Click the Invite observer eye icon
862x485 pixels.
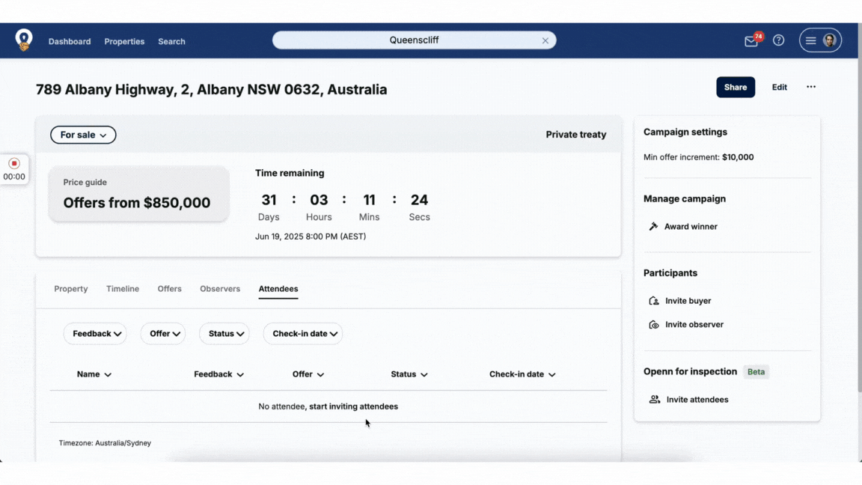[654, 325]
